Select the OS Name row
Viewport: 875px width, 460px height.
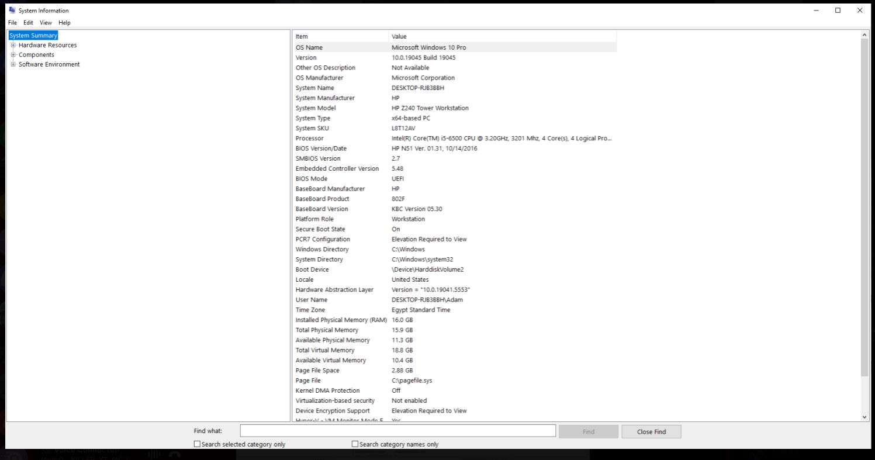[x=455, y=47]
